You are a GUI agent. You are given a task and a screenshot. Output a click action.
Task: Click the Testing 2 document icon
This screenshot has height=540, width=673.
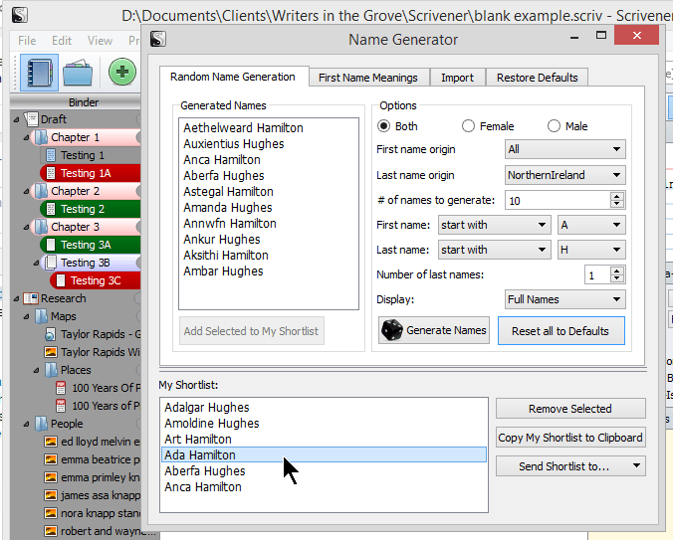click(x=51, y=209)
